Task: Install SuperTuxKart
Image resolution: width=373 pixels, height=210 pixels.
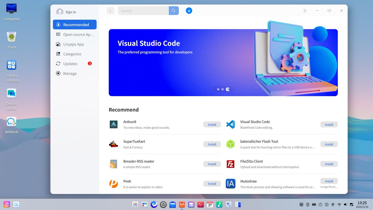Action: [x=212, y=144]
